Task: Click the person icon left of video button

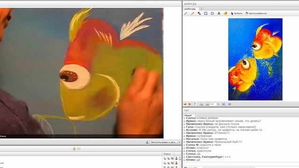Action: click(147, 142)
